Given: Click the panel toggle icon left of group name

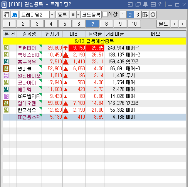Looking at the screenshot, I should (x=7, y=15).
